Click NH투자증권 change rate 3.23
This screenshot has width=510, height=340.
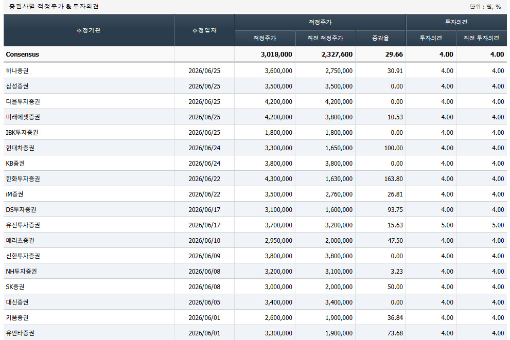click(397, 272)
